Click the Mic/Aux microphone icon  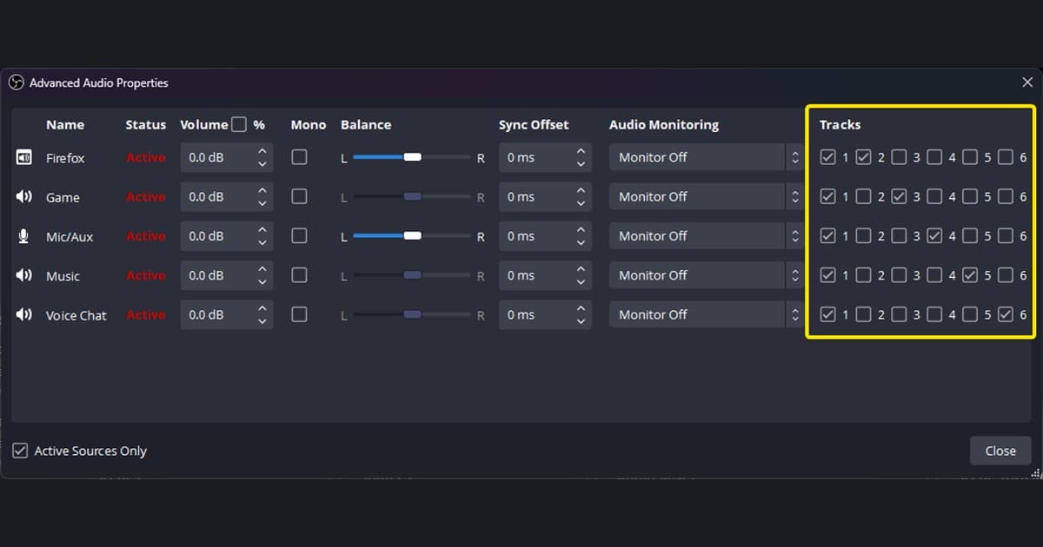click(x=24, y=236)
